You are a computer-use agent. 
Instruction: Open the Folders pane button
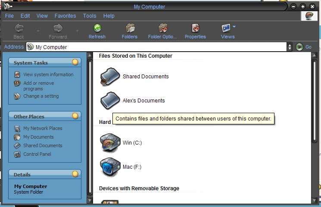click(x=130, y=31)
